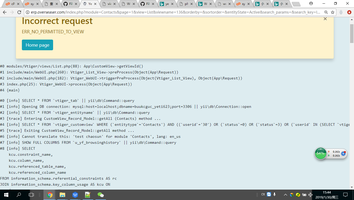Click the 'kcu.constraint_name,' line
This screenshot has height=200, width=354.
click(31, 155)
